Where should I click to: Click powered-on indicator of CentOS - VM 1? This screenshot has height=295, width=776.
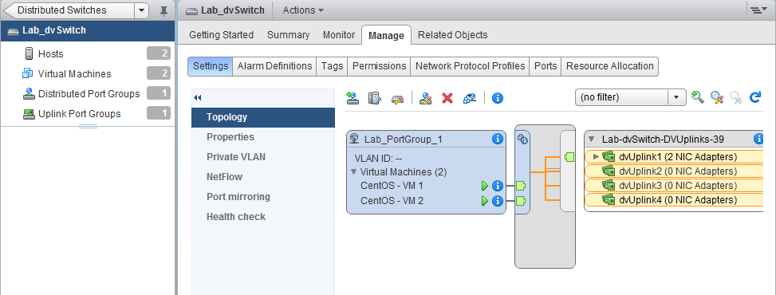click(x=485, y=186)
